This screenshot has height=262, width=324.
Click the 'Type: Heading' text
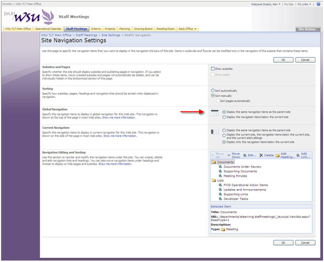[224, 229]
